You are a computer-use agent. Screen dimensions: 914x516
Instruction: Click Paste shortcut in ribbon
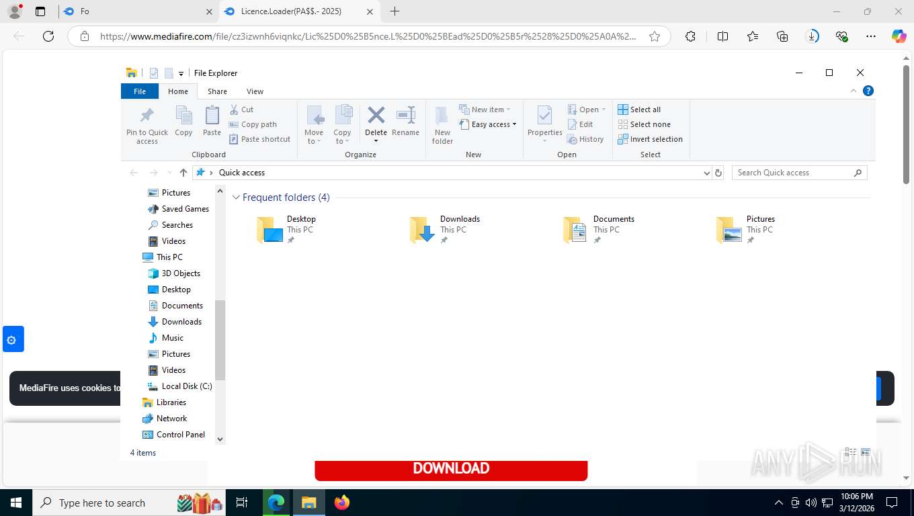click(260, 139)
